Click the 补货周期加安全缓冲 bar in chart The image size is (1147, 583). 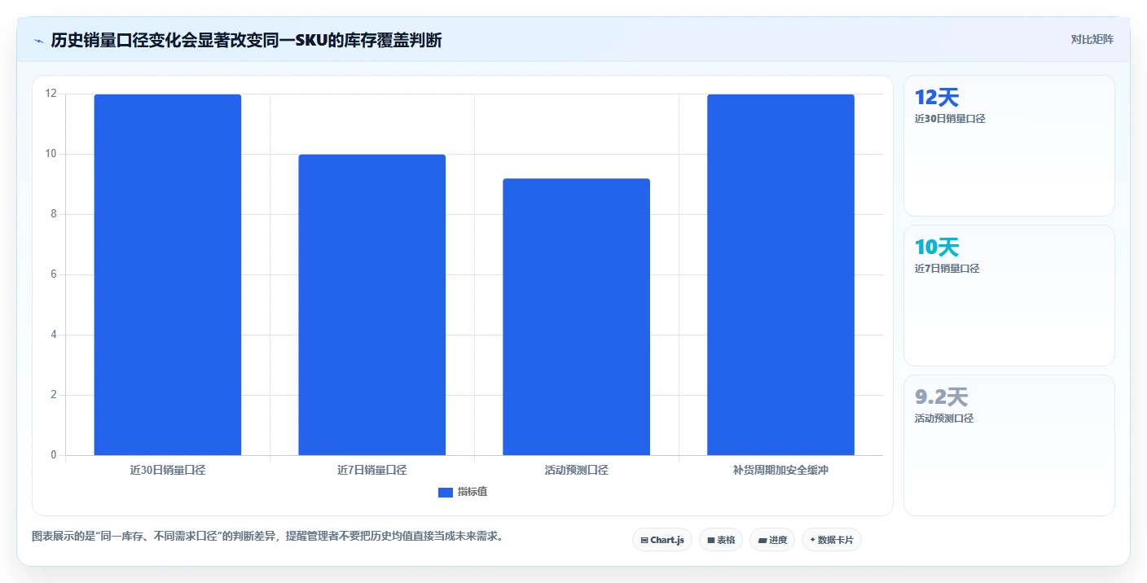[x=780, y=274]
